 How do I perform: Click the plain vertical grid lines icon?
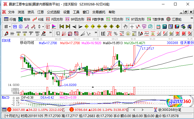(x=12, y=34)
